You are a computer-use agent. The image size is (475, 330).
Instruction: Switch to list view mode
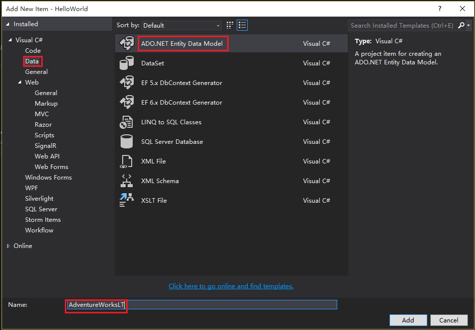pyautogui.click(x=242, y=25)
